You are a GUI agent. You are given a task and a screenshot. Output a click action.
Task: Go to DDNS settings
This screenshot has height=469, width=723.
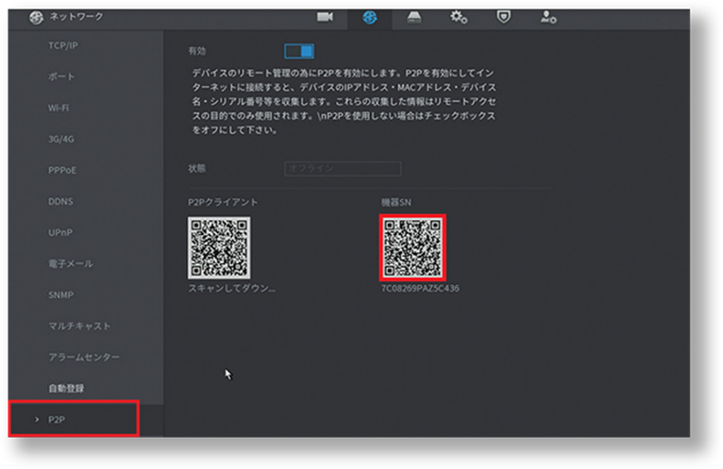tap(60, 202)
